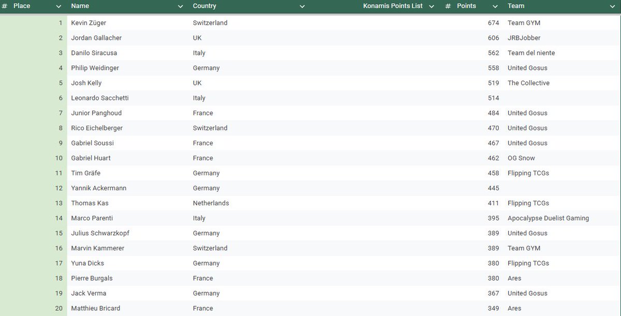Image resolution: width=621 pixels, height=316 pixels.
Task: Select the name cell Jordan Gallacher
Action: (97, 38)
